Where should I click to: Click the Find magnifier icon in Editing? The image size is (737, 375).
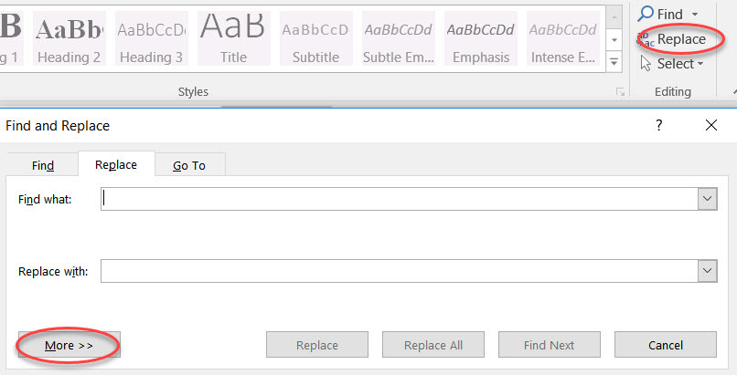pos(646,15)
